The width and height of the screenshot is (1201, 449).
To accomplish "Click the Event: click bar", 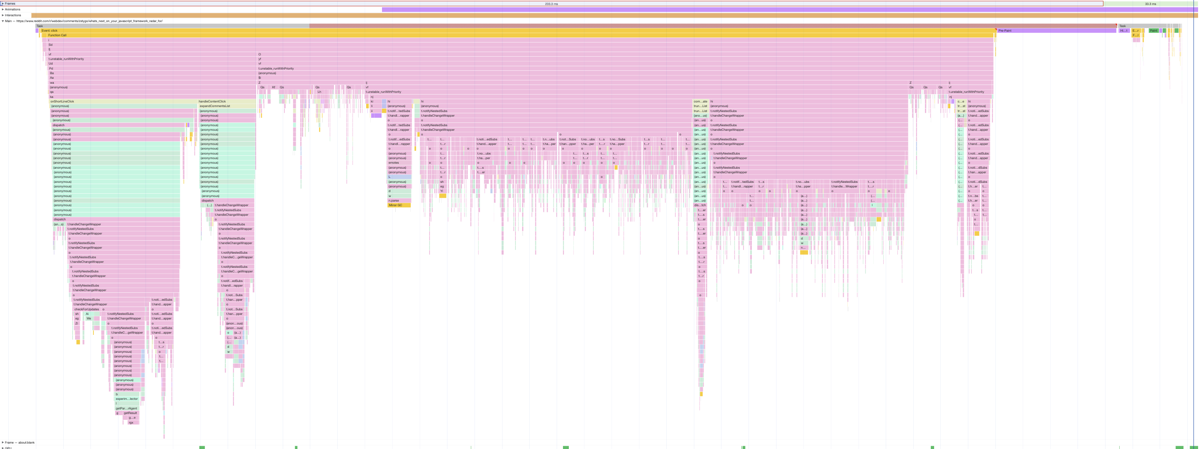I will click(513, 31).
